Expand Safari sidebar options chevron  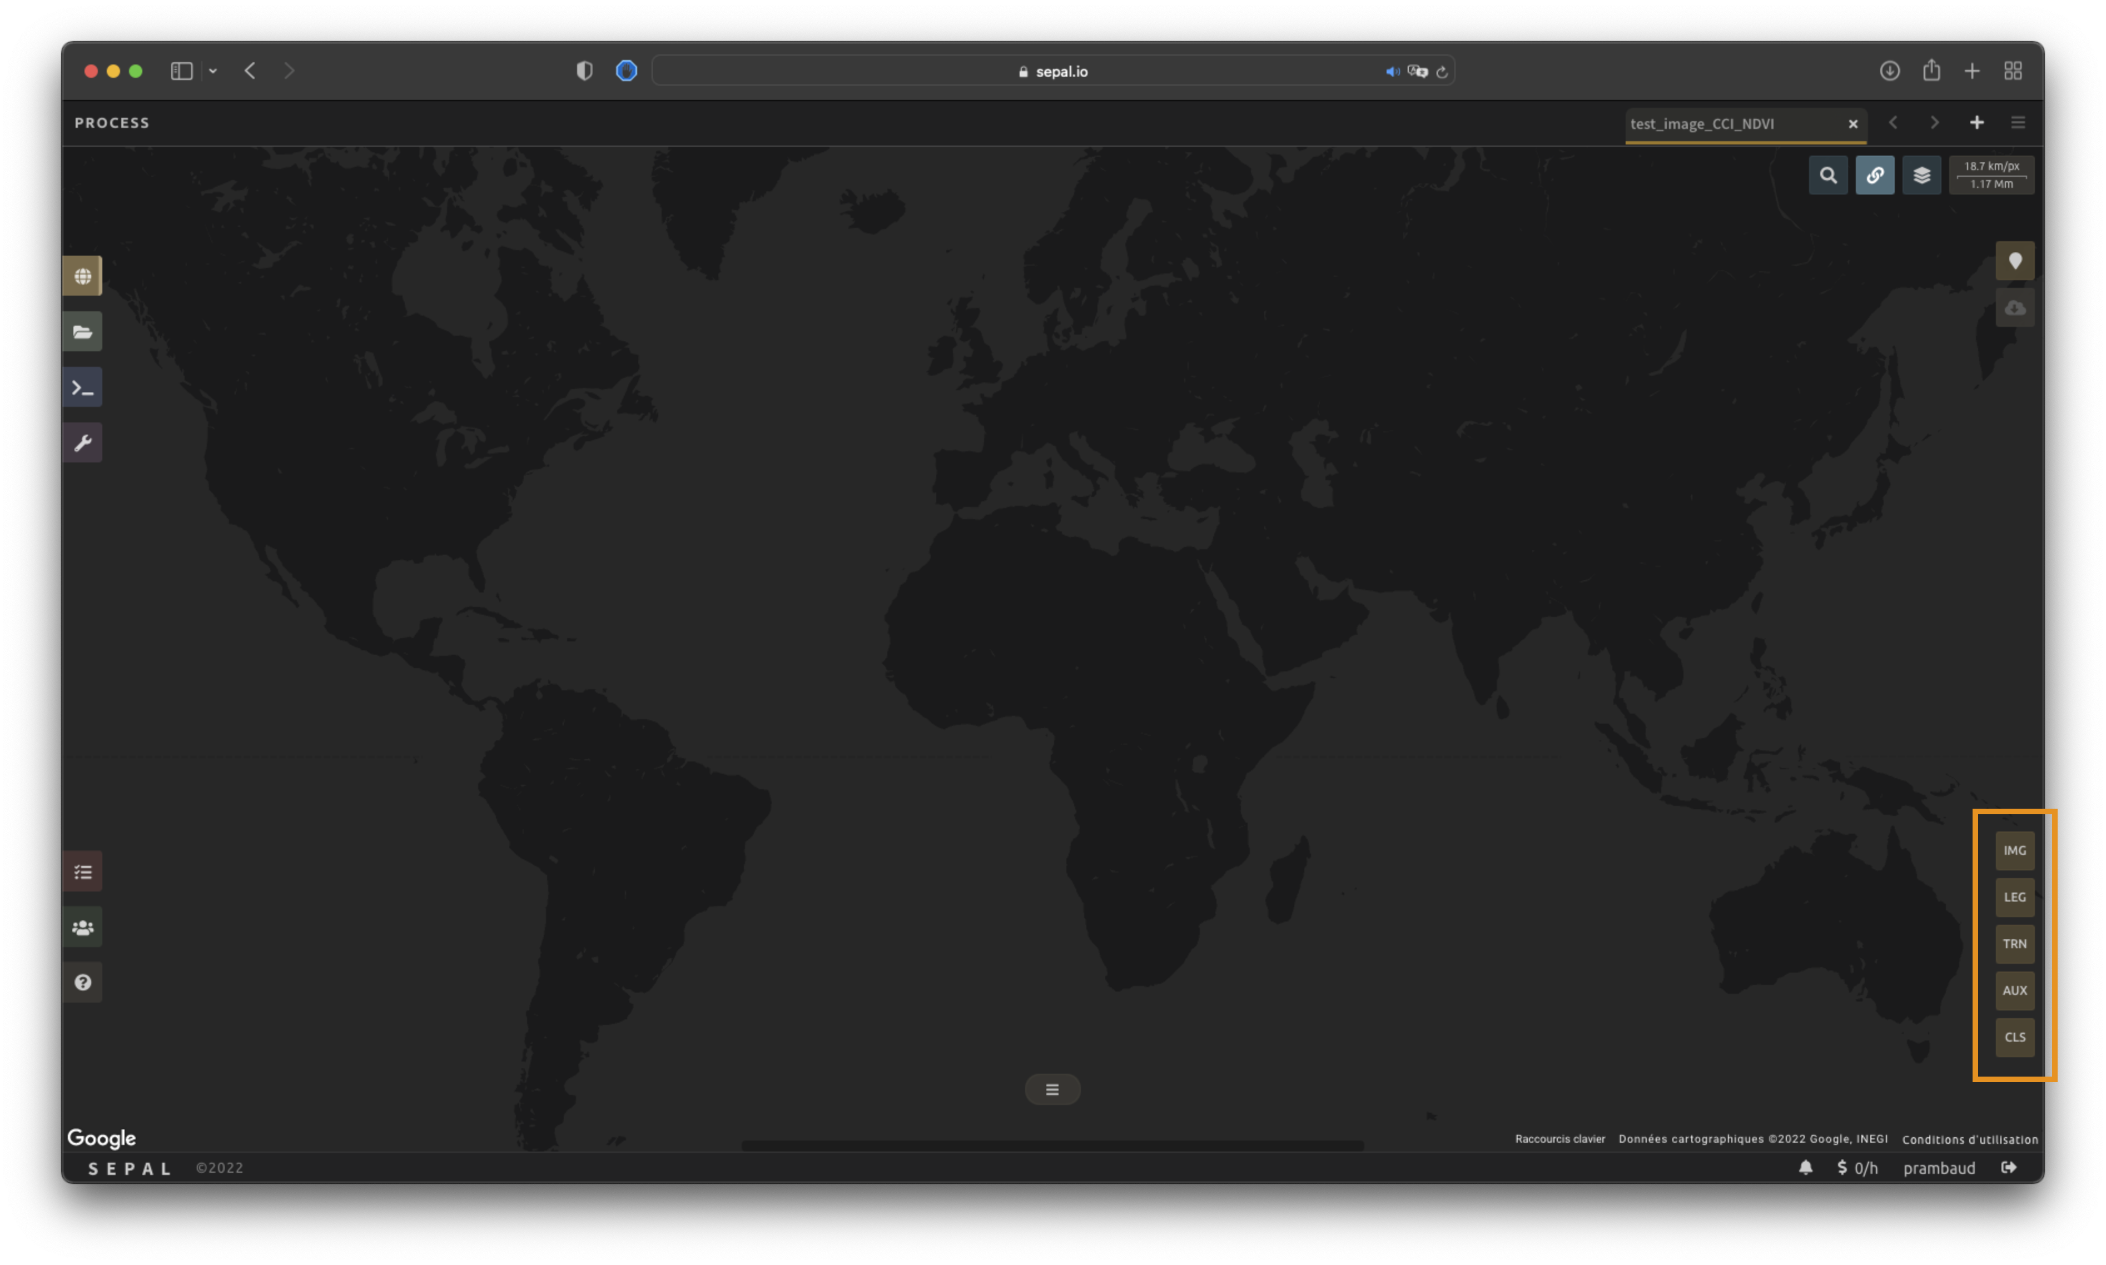point(213,72)
